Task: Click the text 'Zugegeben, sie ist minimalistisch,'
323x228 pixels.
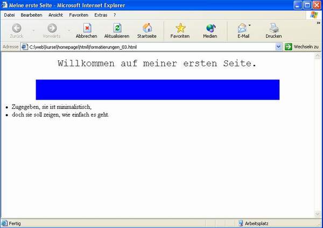Action: click(52, 107)
